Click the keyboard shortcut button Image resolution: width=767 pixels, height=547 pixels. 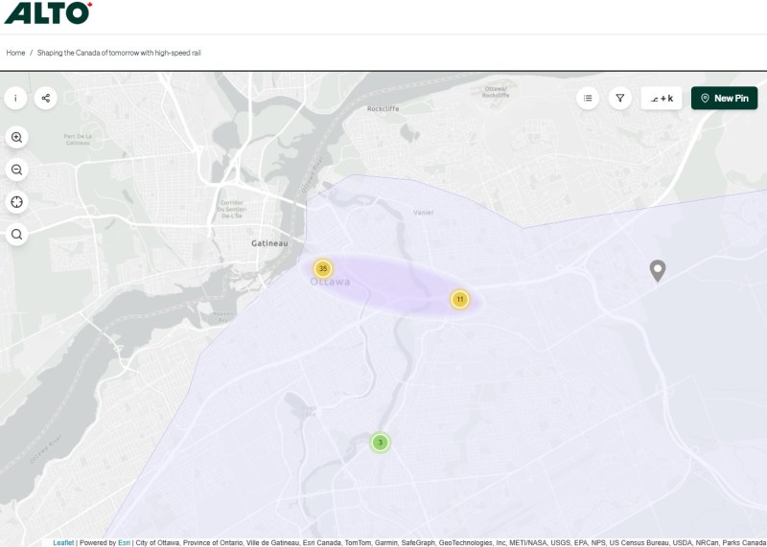[662, 98]
